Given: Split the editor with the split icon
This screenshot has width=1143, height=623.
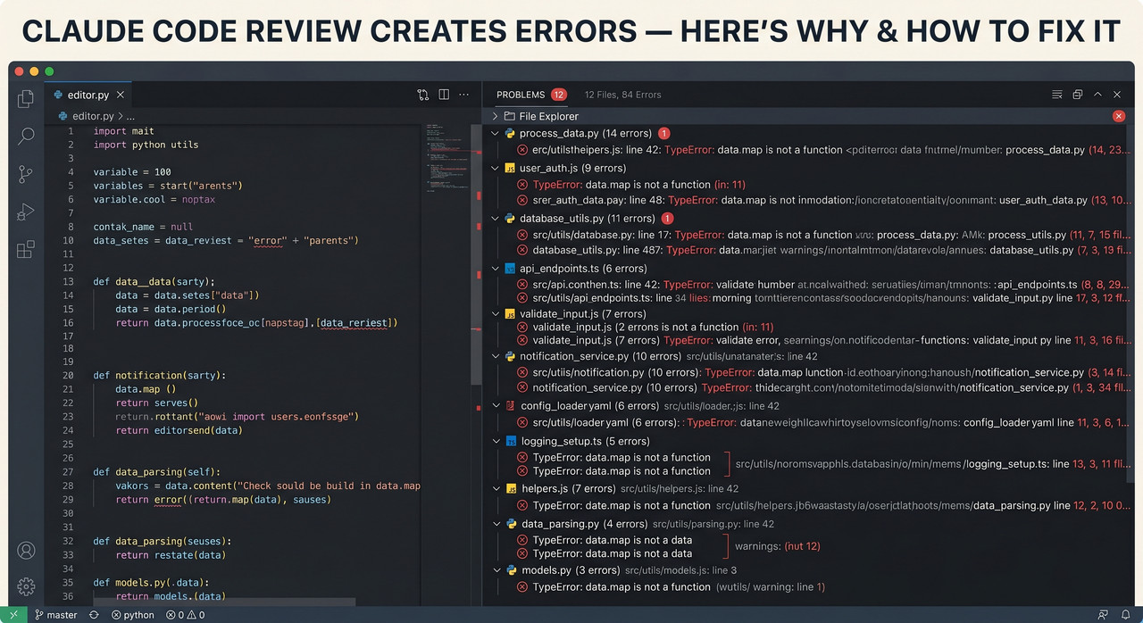Looking at the screenshot, I should (x=444, y=95).
